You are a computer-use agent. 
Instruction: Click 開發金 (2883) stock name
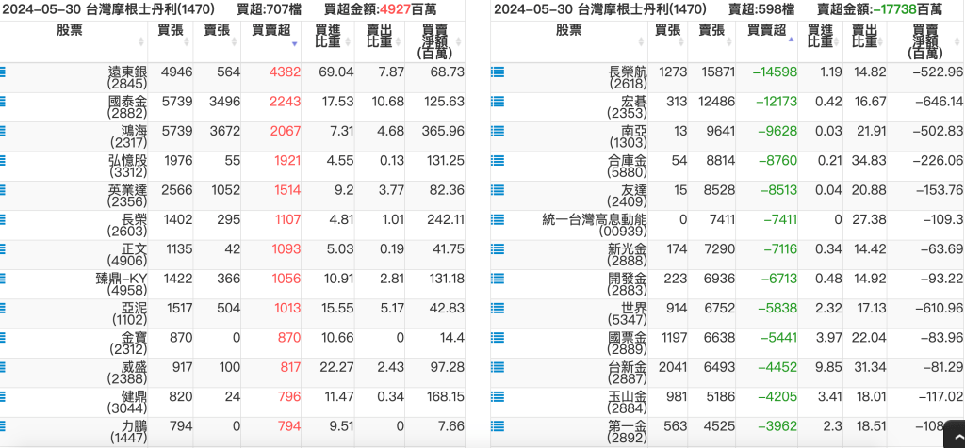(628, 285)
